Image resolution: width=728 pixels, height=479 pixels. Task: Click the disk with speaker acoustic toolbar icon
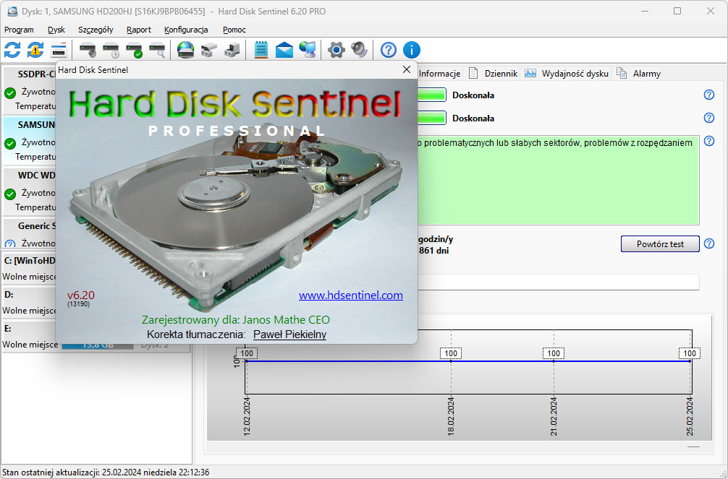[88, 50]
